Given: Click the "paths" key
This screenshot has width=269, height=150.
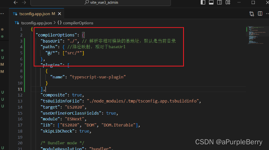Looking at the screenshot, I should point(49,47).
